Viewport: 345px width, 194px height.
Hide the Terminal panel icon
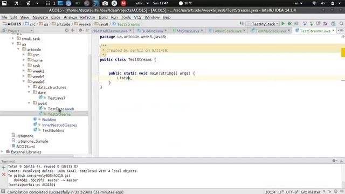coord(341,161)
